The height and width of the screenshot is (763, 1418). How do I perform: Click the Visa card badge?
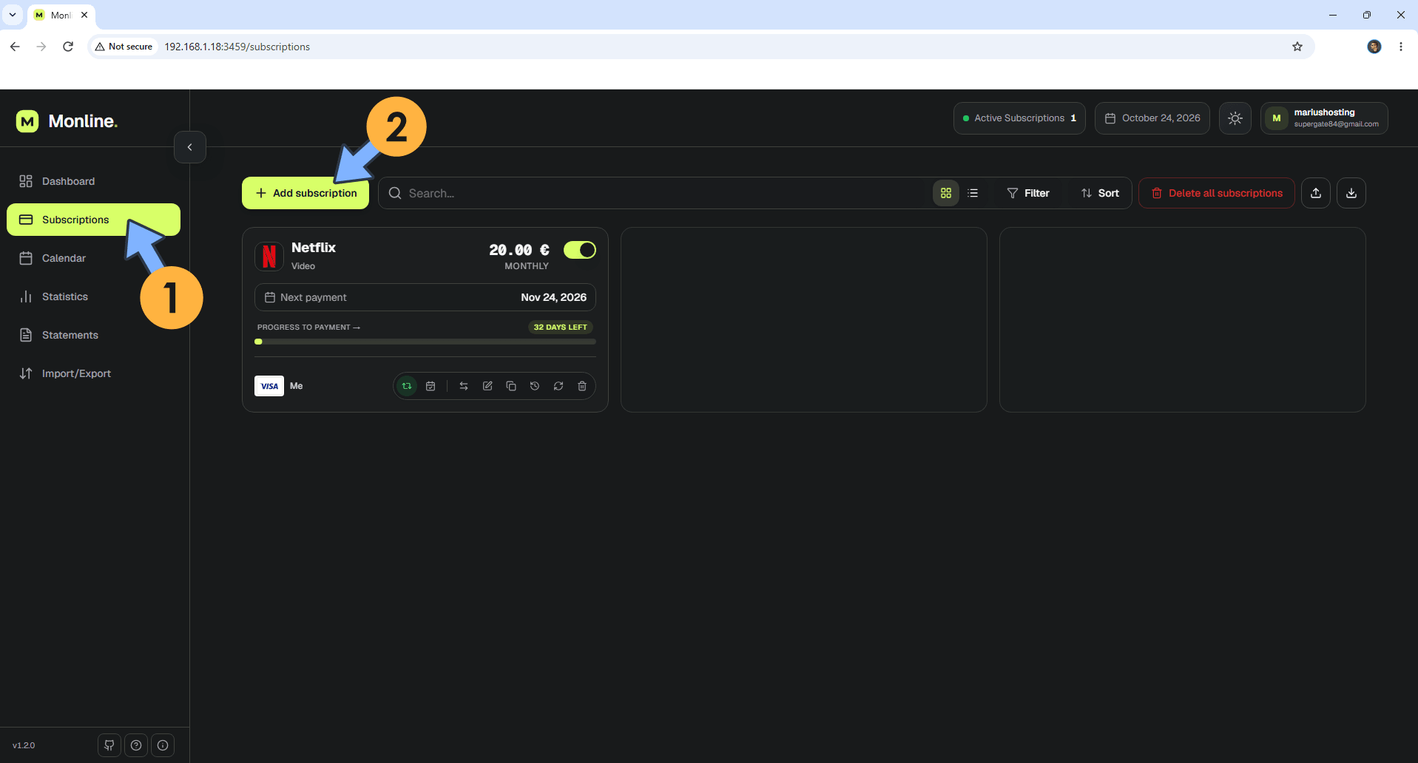tap(269, 386)
